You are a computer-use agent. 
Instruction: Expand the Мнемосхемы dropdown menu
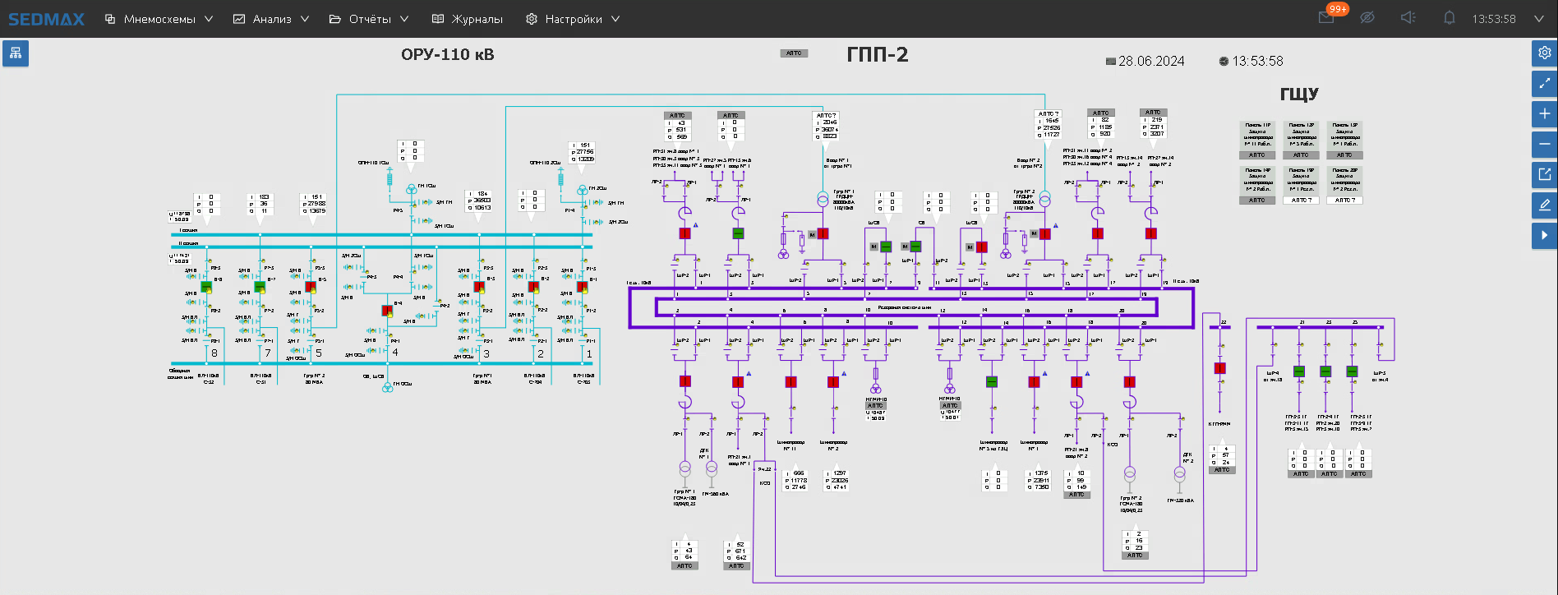tap(159, 19)
